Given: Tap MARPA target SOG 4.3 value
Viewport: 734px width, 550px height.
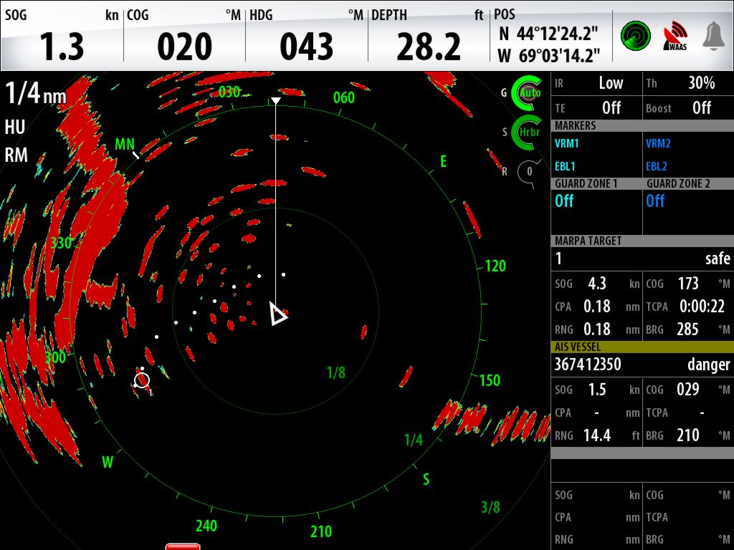Looking at the screenshot, I should click(x=597, y=284).
